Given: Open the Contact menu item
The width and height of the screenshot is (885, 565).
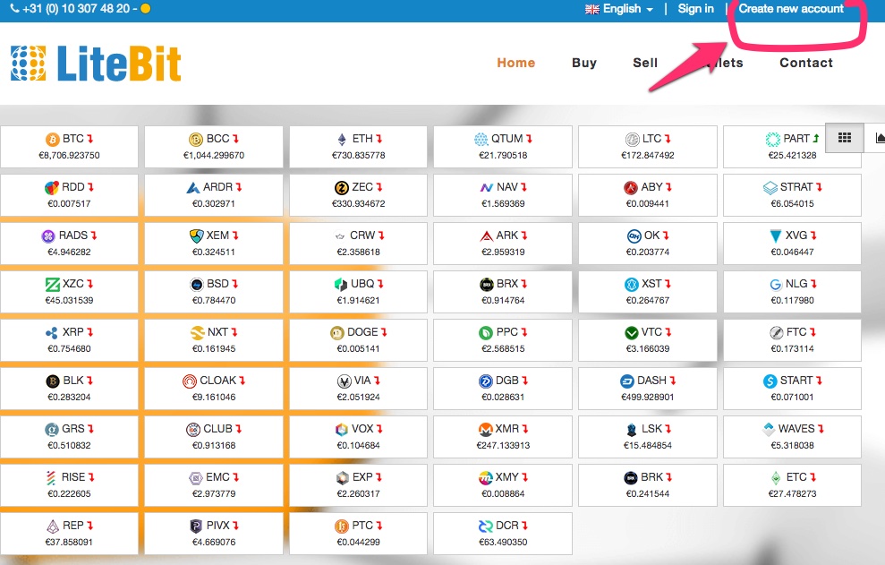Looking at the screenshot, I should point(806,63).
